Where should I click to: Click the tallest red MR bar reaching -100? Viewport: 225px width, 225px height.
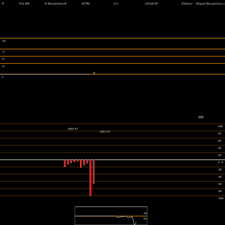point(90,178)
